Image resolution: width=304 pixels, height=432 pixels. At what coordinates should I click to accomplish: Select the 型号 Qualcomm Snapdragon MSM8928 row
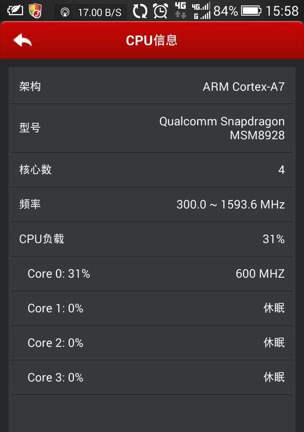pyautogui.click(x=152, y=128)
